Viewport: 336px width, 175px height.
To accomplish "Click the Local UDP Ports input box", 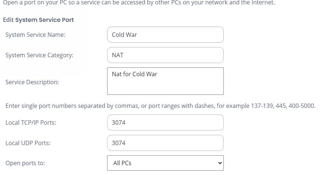I will (x=165, y=143).
